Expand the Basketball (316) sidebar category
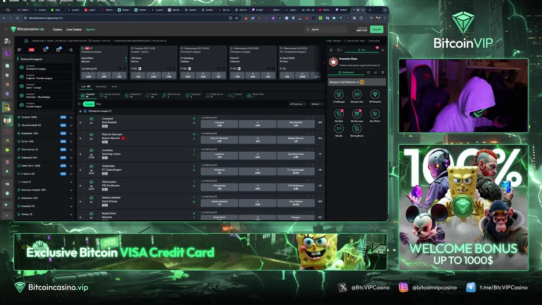 pyautogui.click(x=71, y=133)
